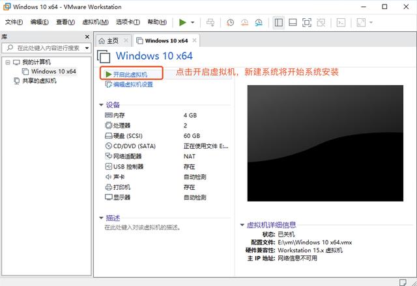Take a snapshot of this VM
Screen dimensions: 417x286
click(x=230, y=23)
